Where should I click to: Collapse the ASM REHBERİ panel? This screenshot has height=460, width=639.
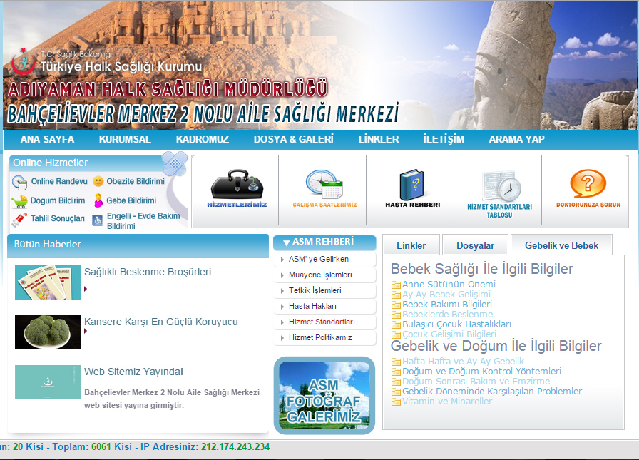point(324,244)
